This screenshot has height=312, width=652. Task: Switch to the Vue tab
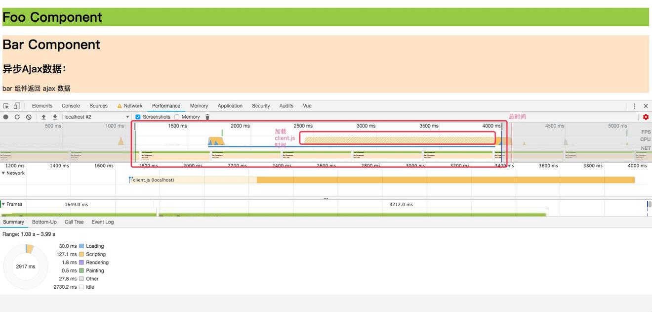(307, 105)
